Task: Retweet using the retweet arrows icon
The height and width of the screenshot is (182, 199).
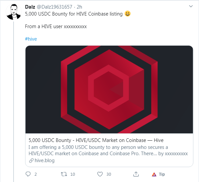Action: click(x=64, y=174)
